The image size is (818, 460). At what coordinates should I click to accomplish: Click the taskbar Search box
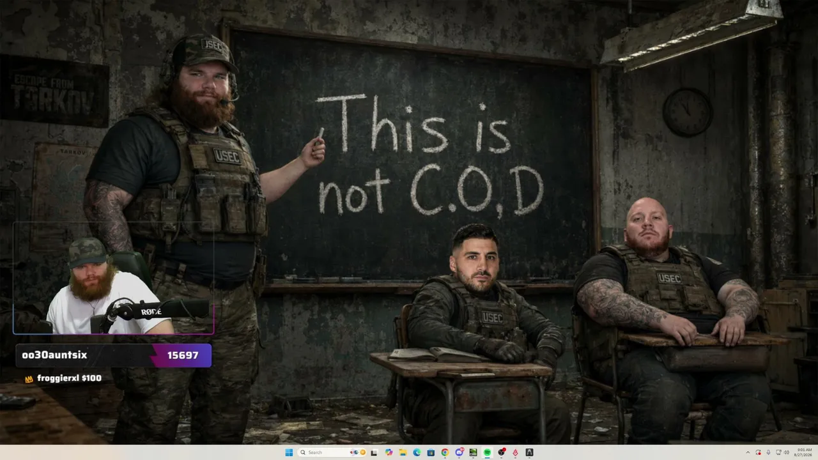pyautogui.click(x=332, y=452)
